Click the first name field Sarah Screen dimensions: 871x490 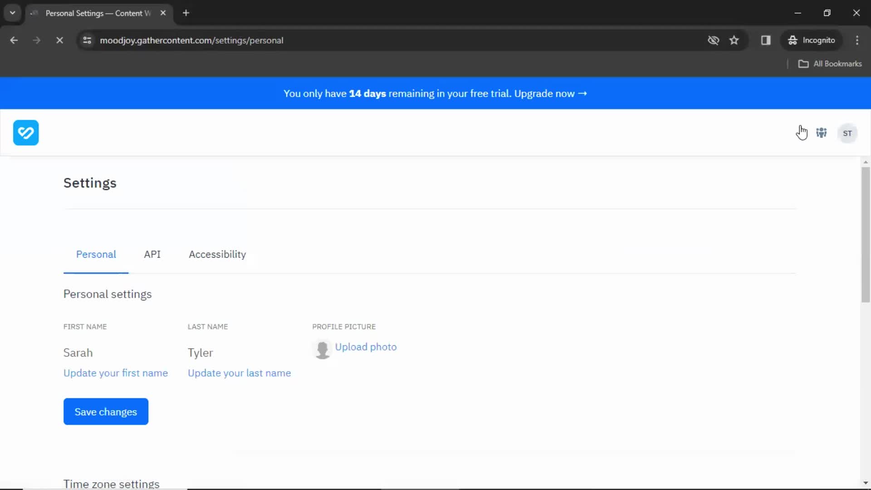78,353
